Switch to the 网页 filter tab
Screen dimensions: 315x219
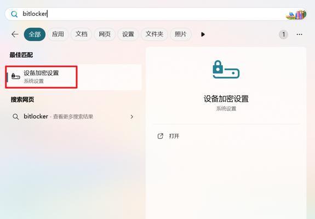coord(105,34)
